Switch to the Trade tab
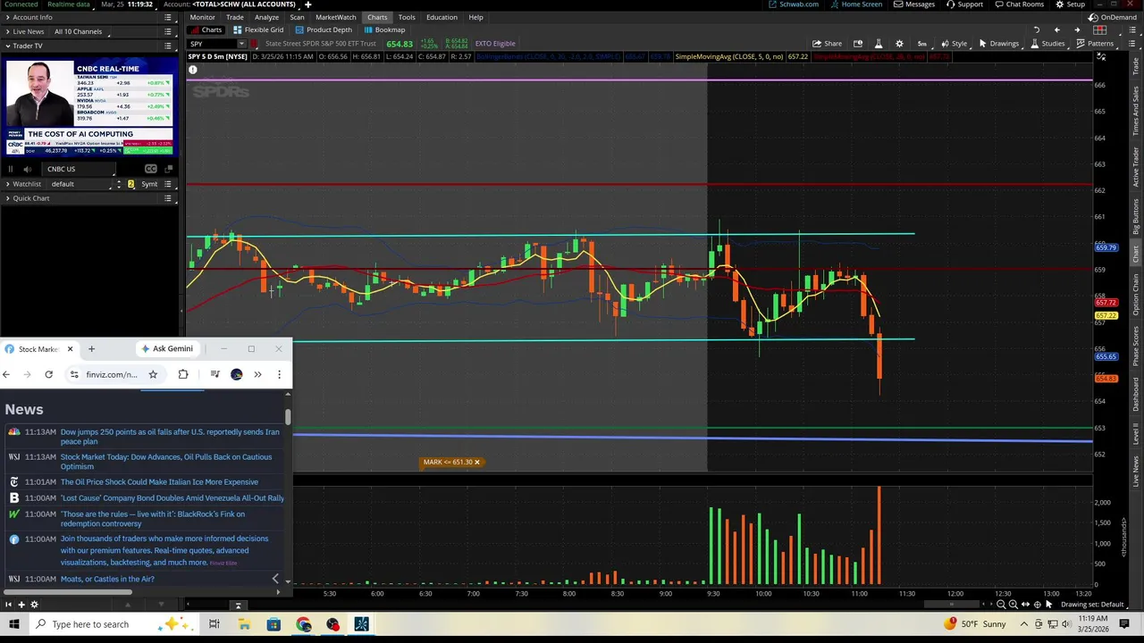The image size is (1144, 643). [235, 17]
